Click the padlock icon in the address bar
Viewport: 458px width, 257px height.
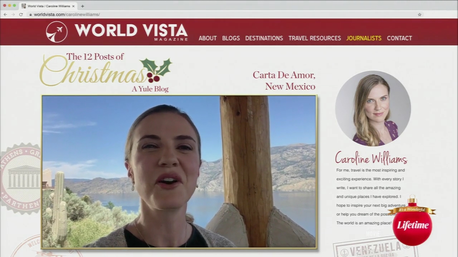[30, 15]
